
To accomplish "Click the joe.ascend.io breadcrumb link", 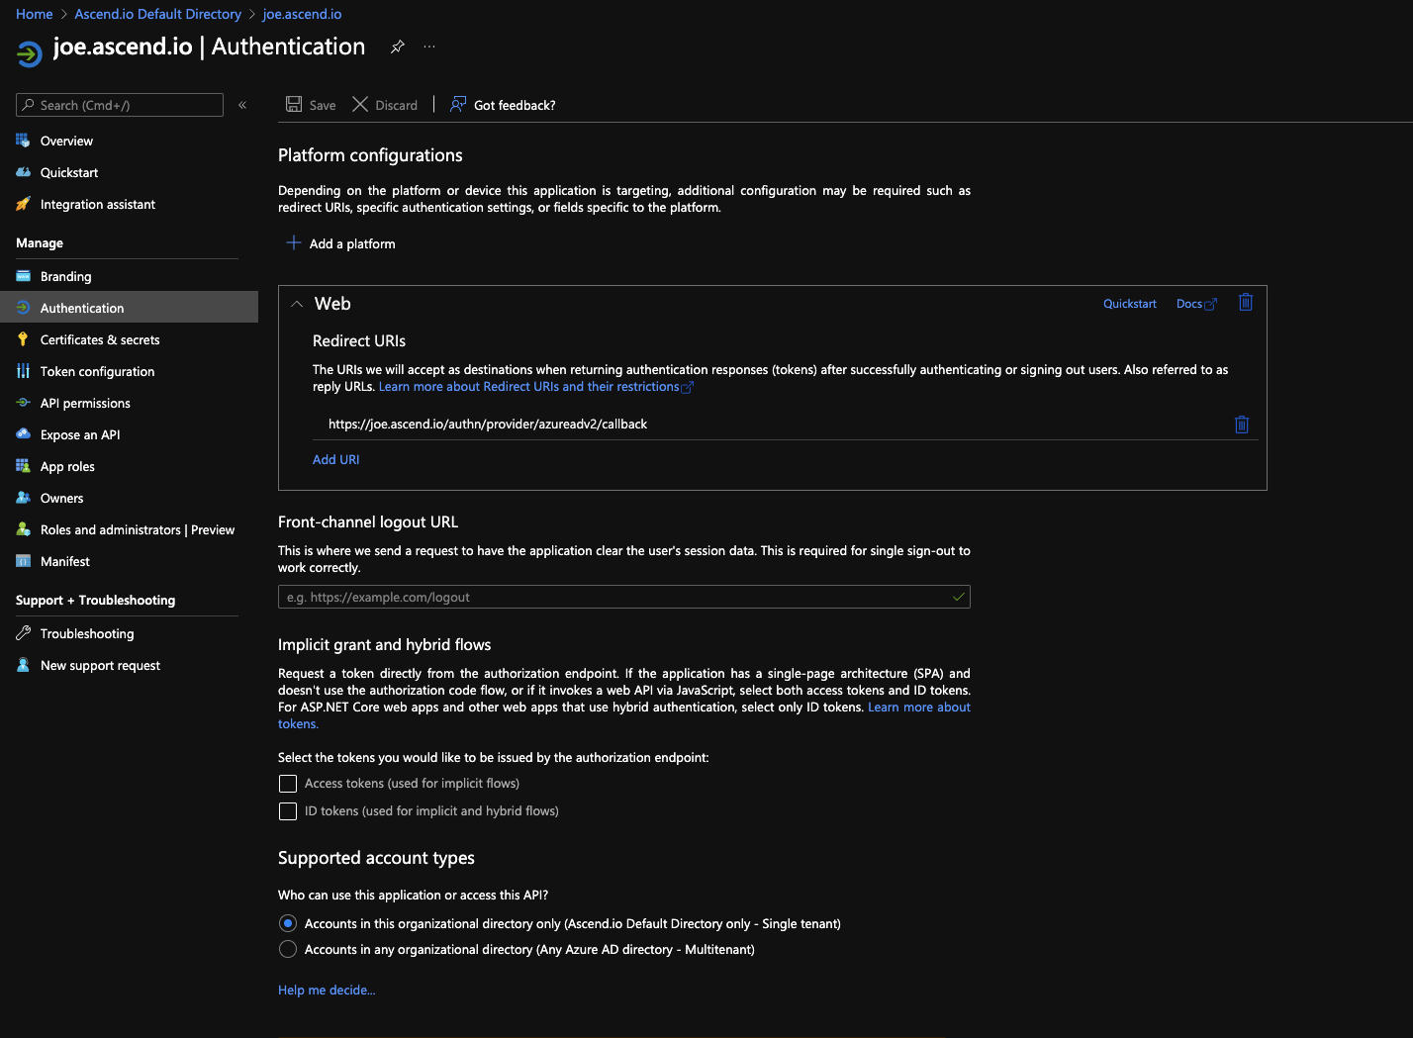I will (302, 14).
